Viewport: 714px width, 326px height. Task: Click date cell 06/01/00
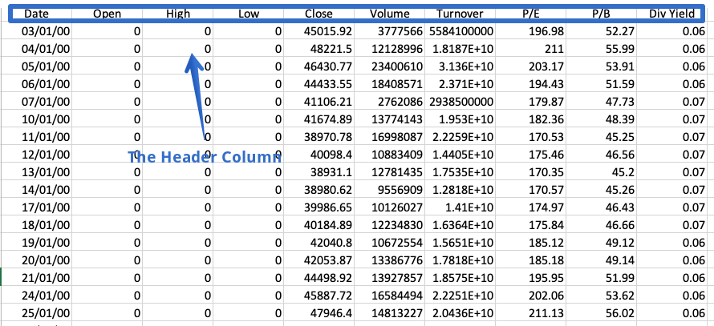pos(36,84)
